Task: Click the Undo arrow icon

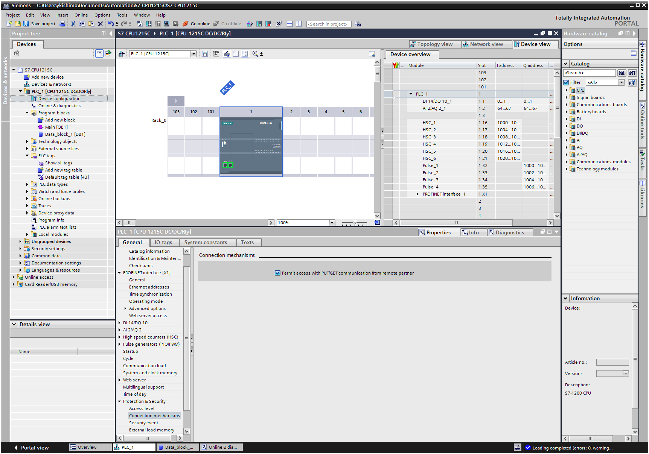Action: [110, 24]
